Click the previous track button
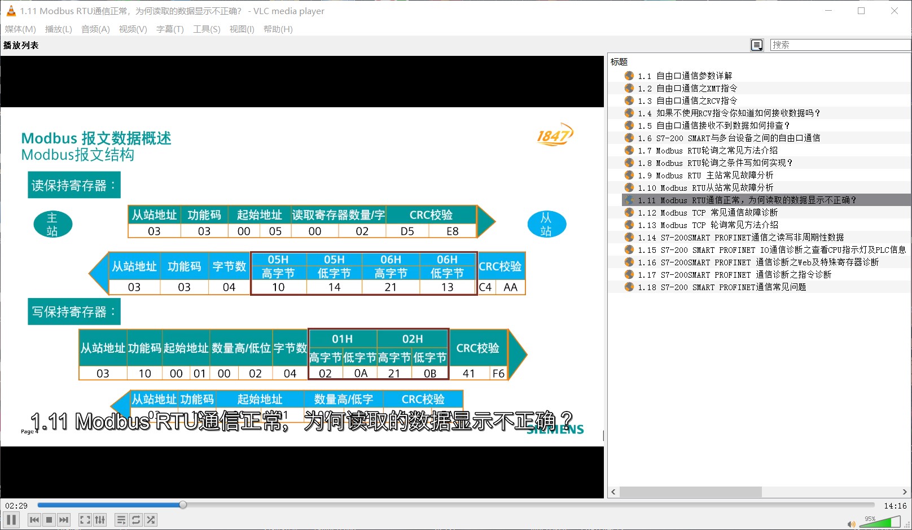This screenshot has height=530, width=912. pyautogui.click(x=34, y=520)
